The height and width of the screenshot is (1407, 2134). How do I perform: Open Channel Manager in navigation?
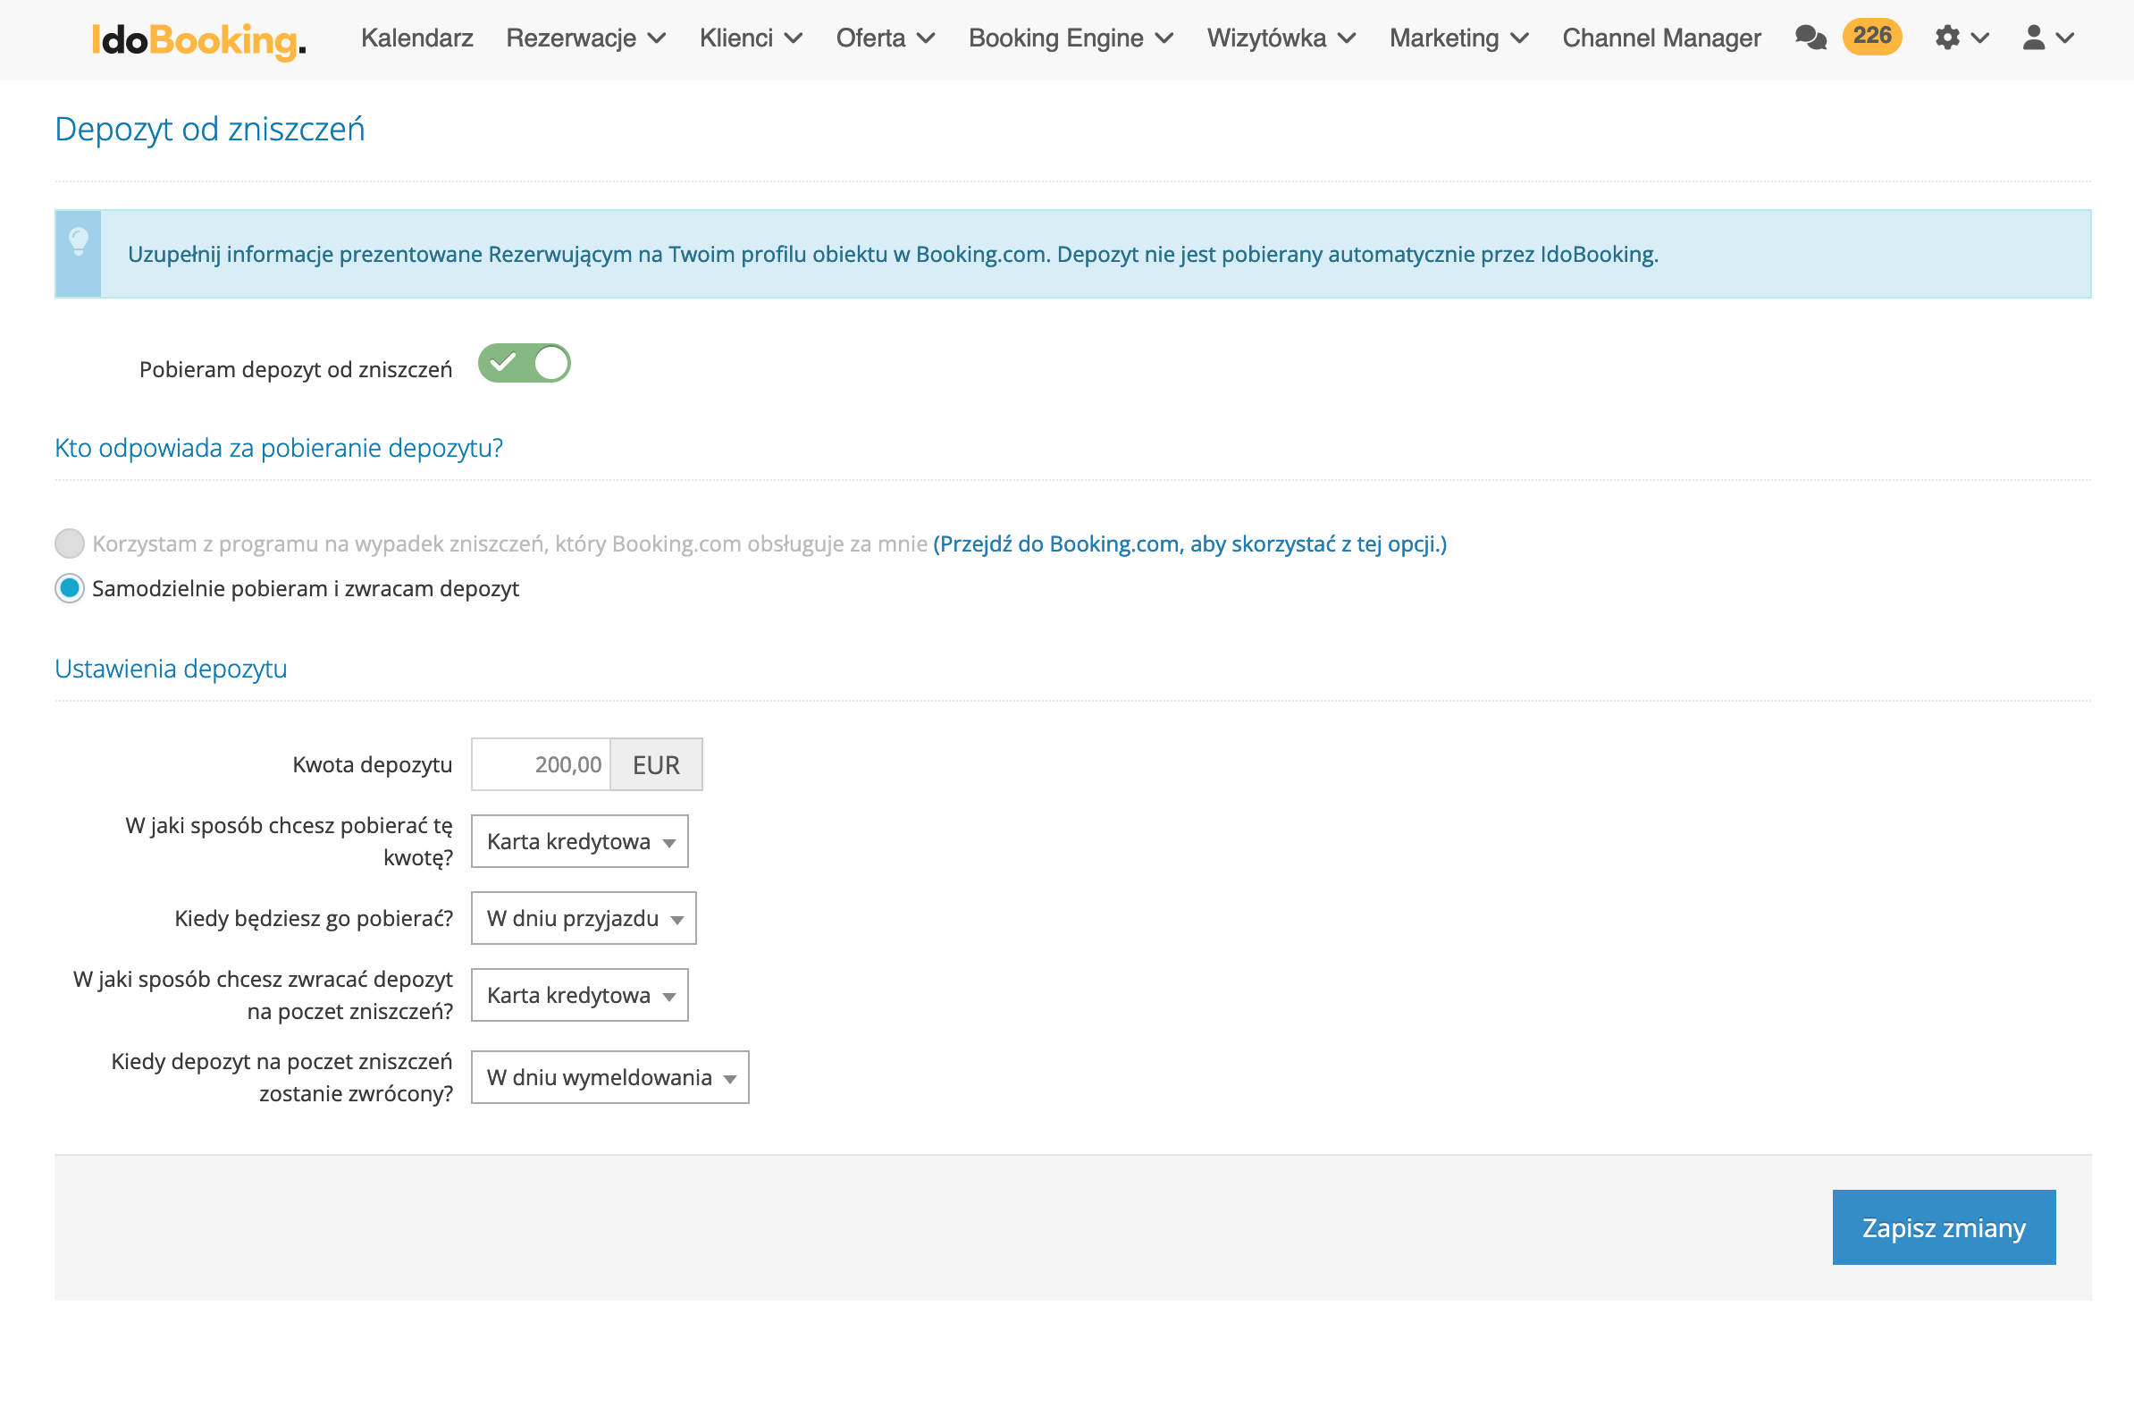(x=1661, y=38)
